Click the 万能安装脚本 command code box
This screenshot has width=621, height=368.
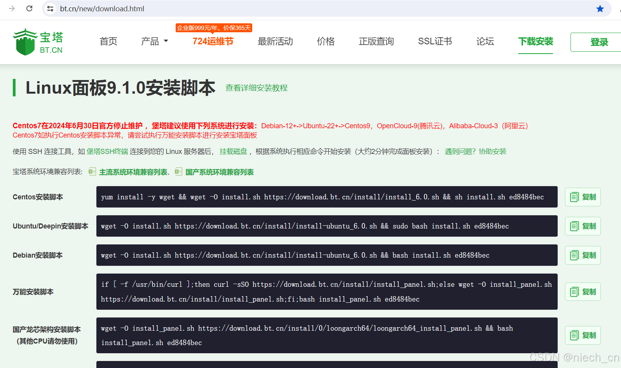click(x=327, y=292)
